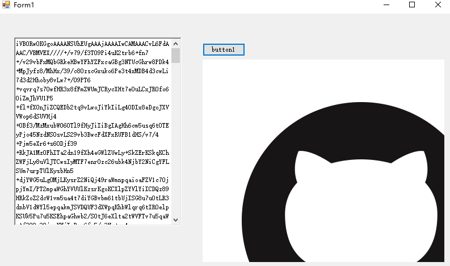Click the button1 button
The width and height of the screenshot is (450, 266).
point(224,50)
